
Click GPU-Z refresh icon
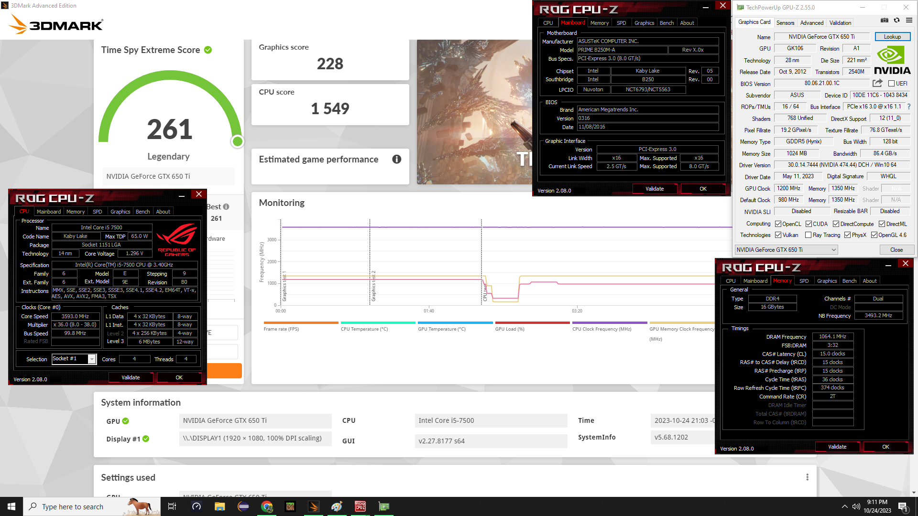[x=897, y=21]
